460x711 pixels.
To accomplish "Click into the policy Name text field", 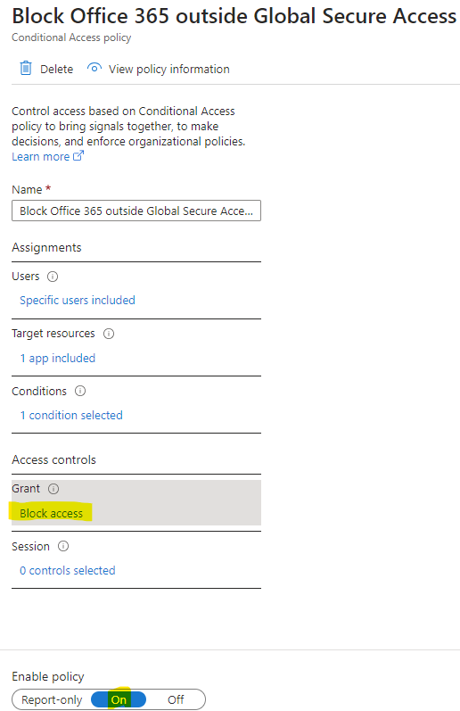I will coord(136,211).
